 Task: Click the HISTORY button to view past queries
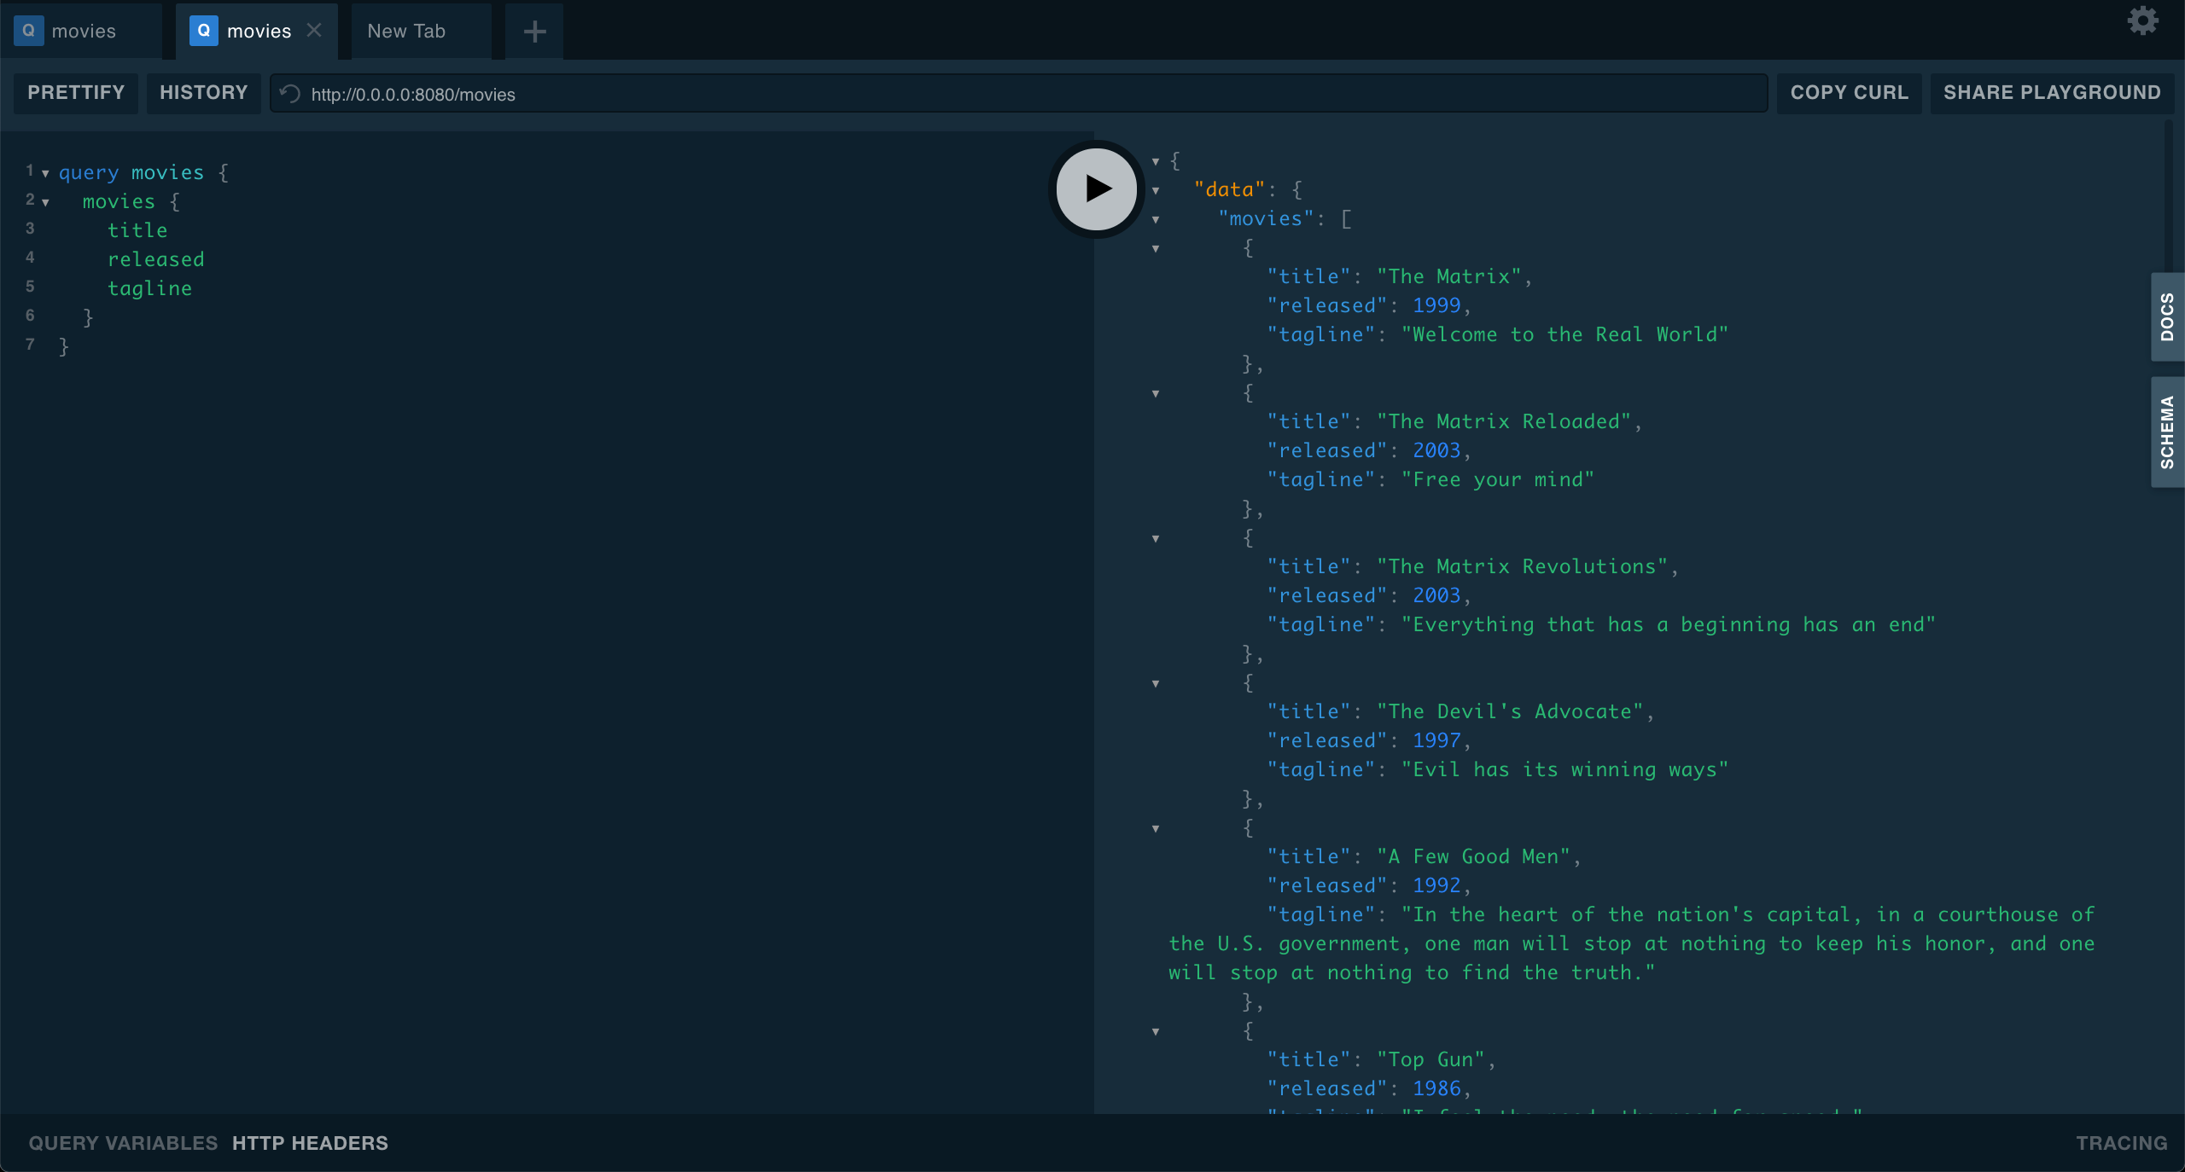point(204,91)
